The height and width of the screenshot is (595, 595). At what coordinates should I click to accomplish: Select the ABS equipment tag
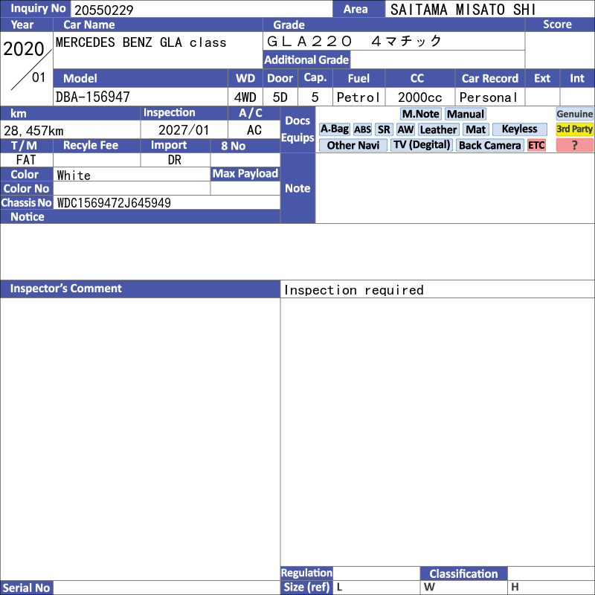[362, 129]
